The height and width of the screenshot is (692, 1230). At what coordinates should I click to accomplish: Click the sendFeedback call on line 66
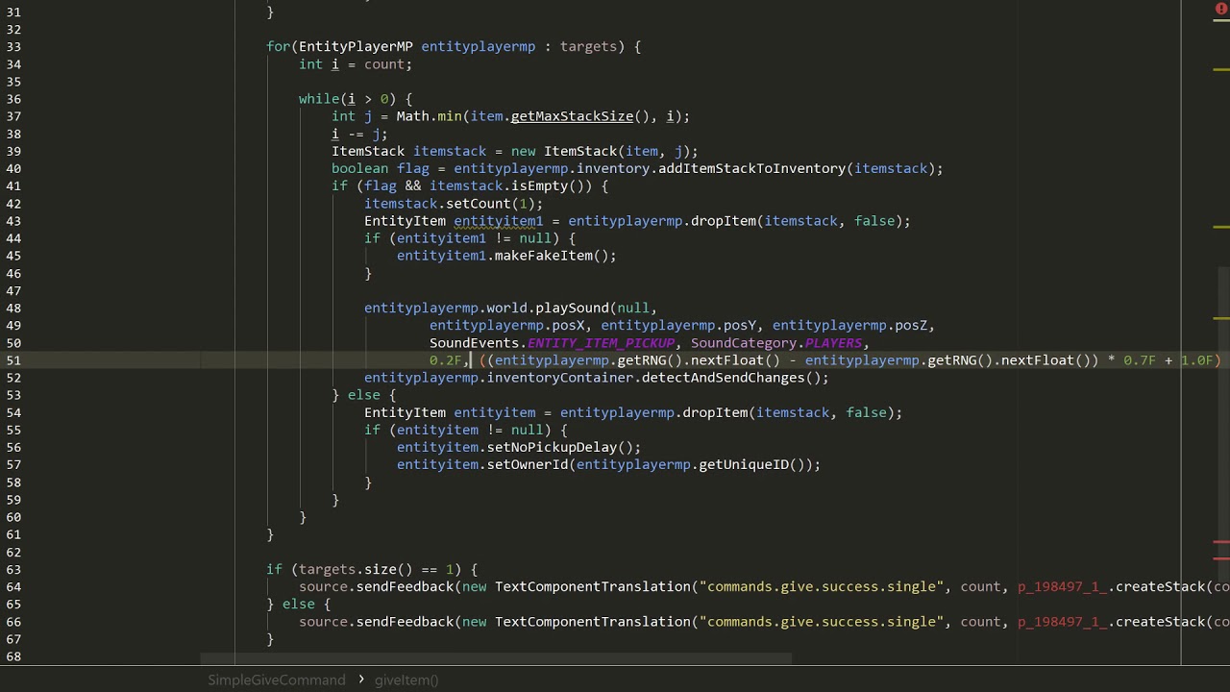click(x=404, y=622)
